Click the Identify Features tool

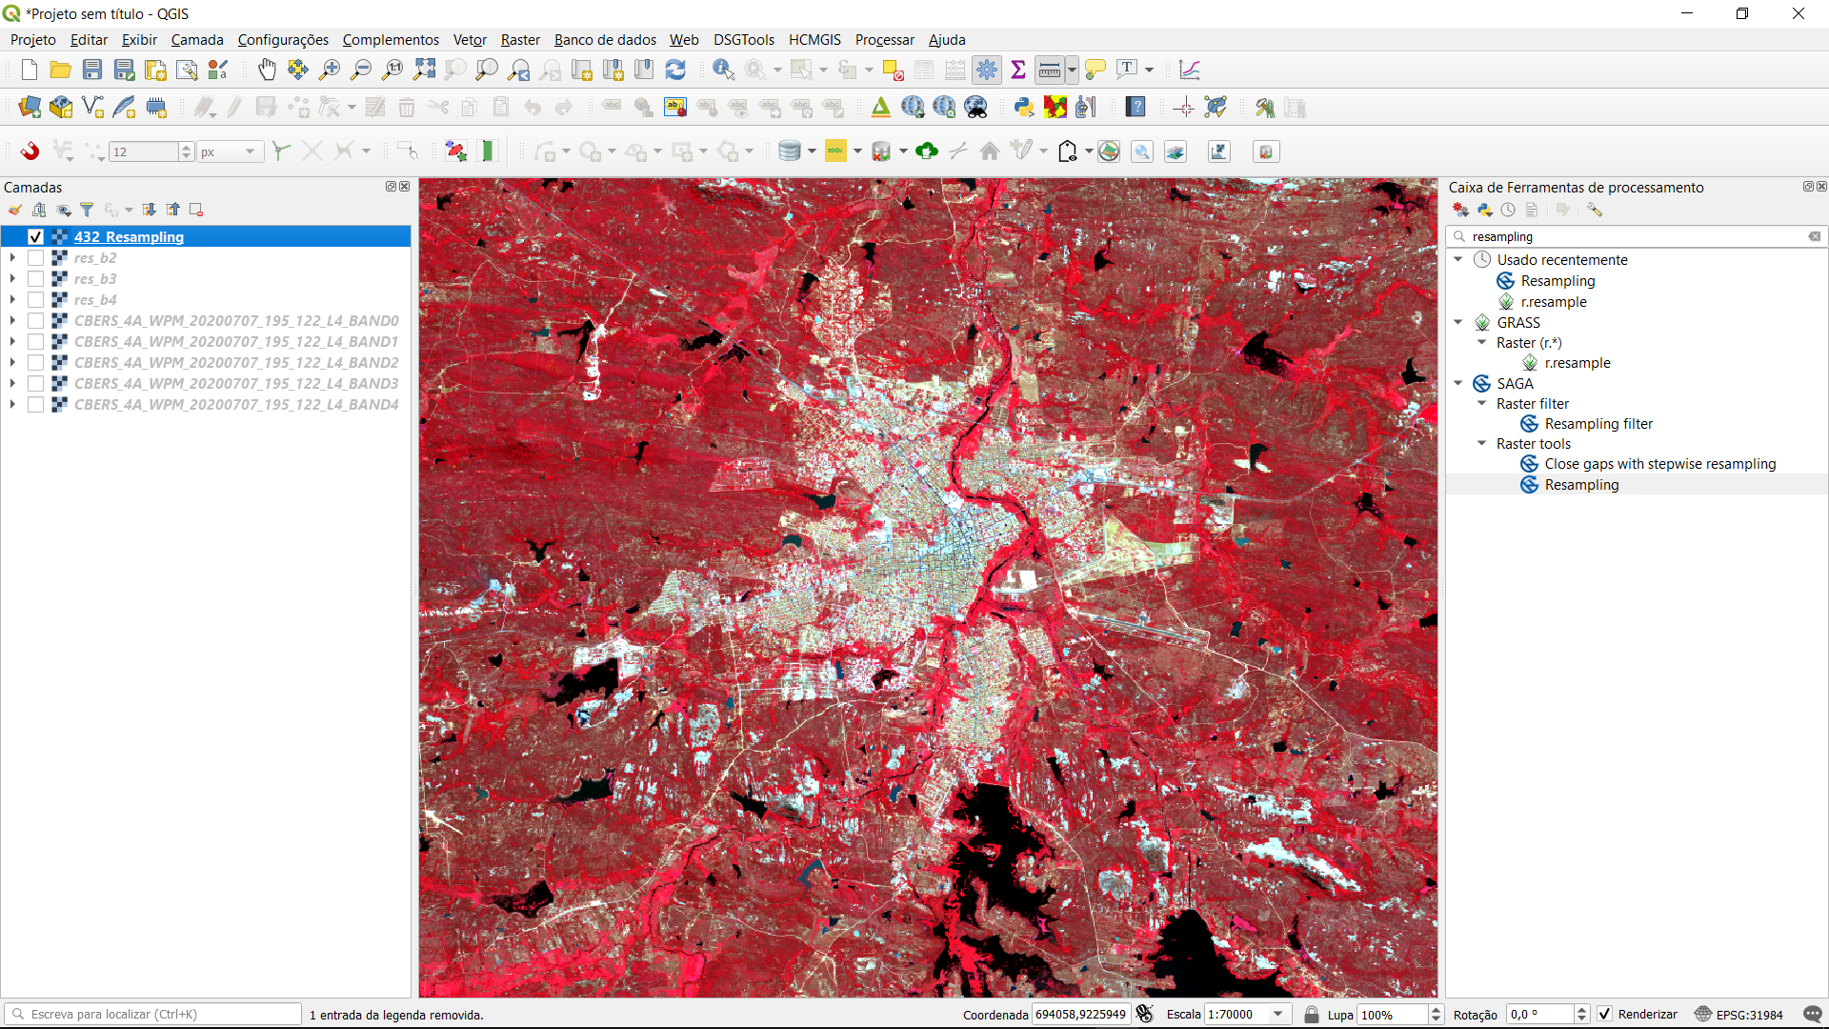tap(723, 70)
